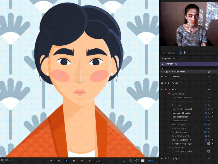
Task: Toggle the loop playback icon
Action: 124,161
